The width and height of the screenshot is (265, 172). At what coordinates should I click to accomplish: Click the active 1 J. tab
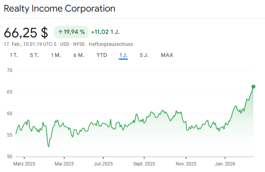[x=123, y=55]
